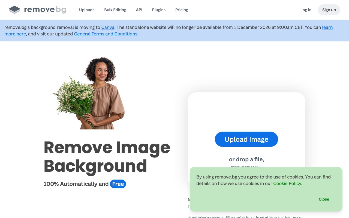Viewport: 349px width, 218px height.
Task: Click the Upload Image button
Action: 246,139
